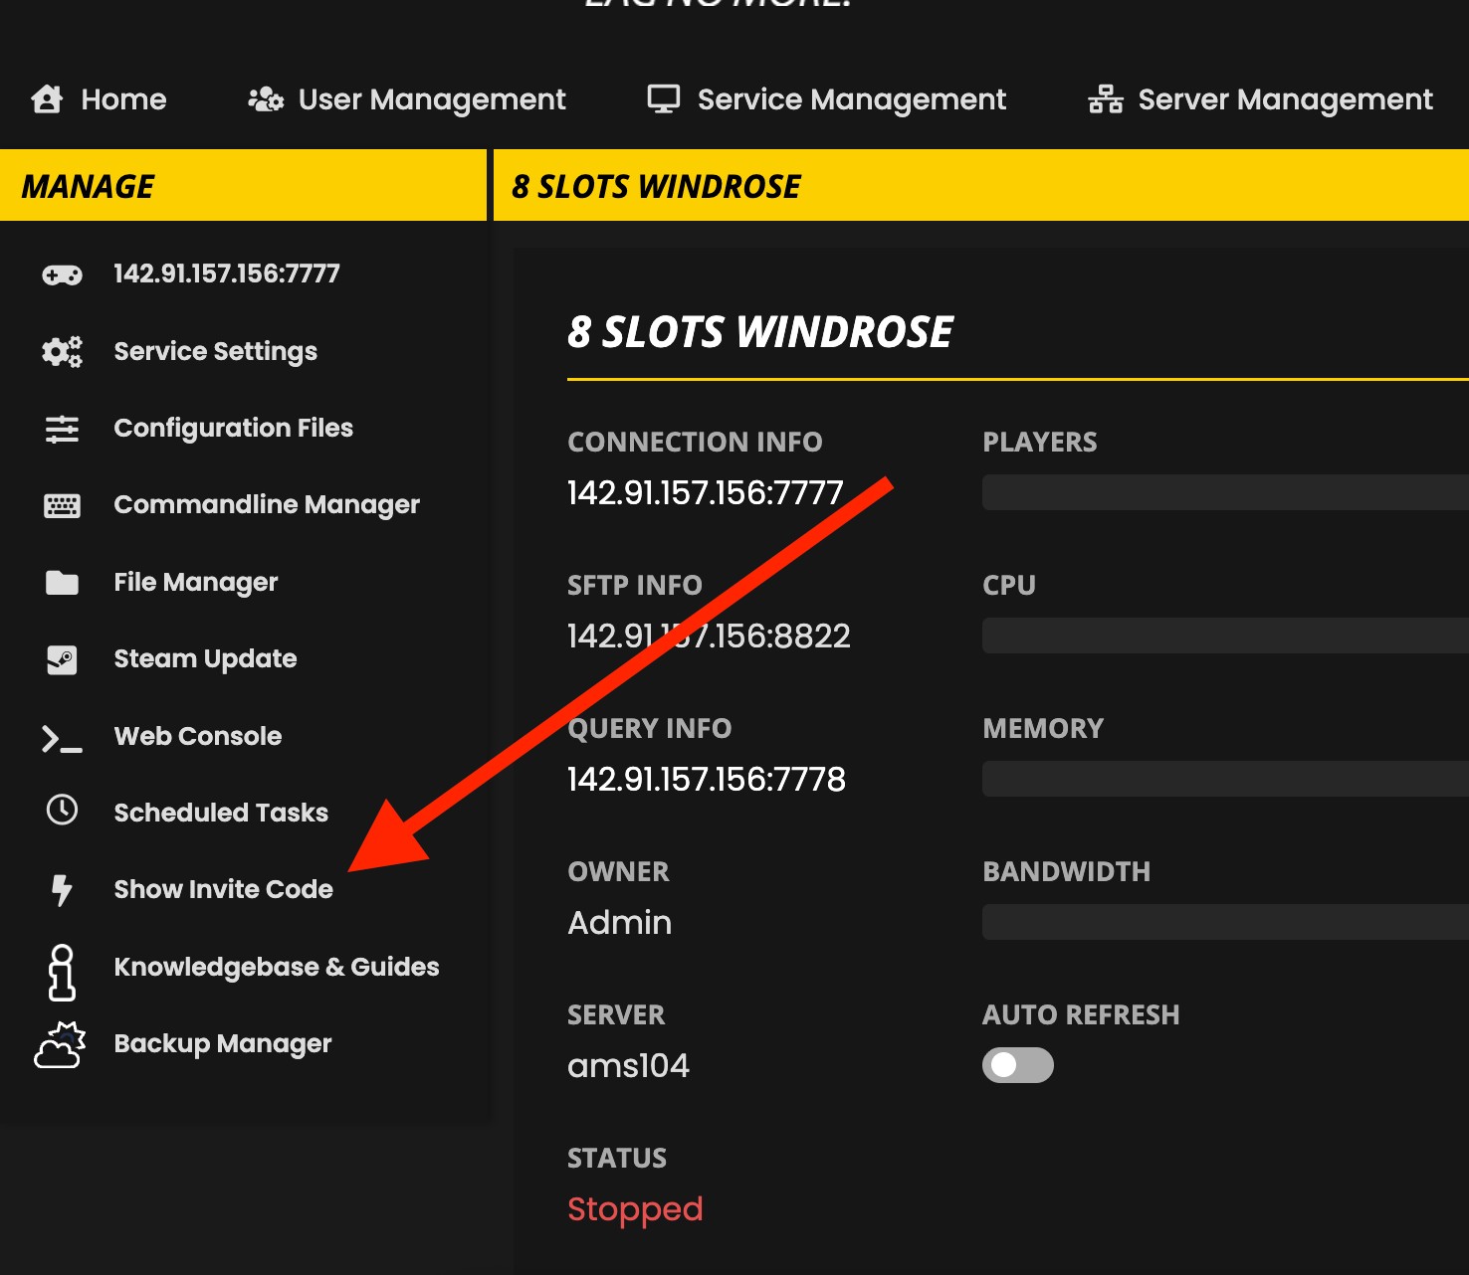Click the Scheduled Tasks clock icon
The image size is (1469, 1275).
tap(62, 811)
